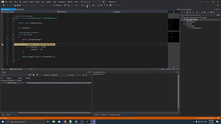This screenshot has height=124, width=221.
Task: Switch to the Breakpoints tab
Action: tap(104, 115)
